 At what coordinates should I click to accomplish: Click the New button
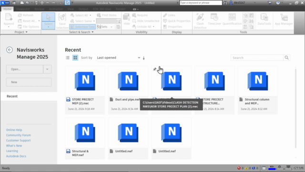tap(29, 82)
